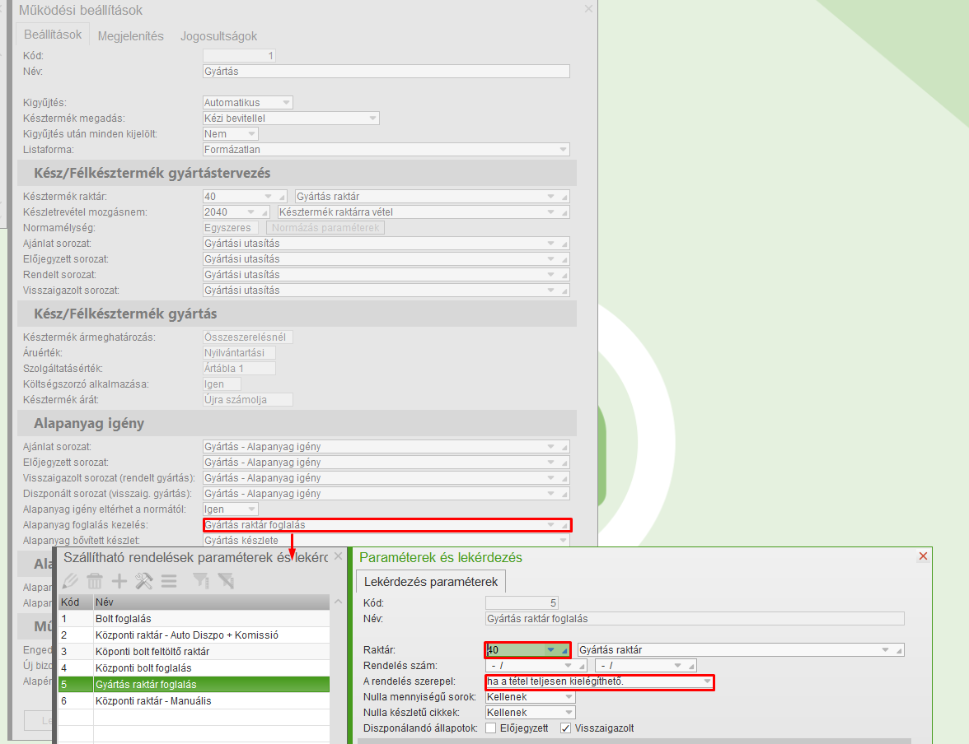Image resolution: width=969 pixels, height=744 pixels.
Task: Click the Név field Gyártás raktár foglalás in parameters panel
Action: tap(695, 619)
